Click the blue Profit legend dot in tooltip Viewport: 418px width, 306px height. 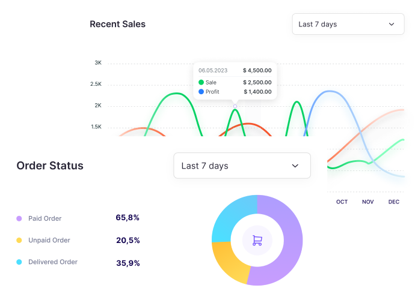(x=201, y=92)
